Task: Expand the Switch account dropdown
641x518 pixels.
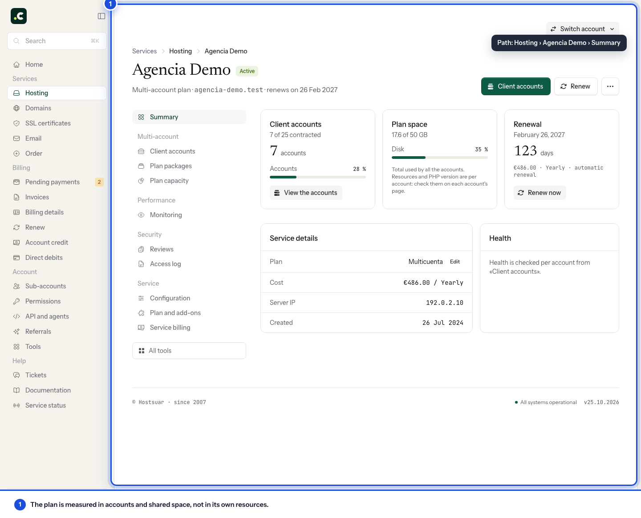Action: (582, 29)
